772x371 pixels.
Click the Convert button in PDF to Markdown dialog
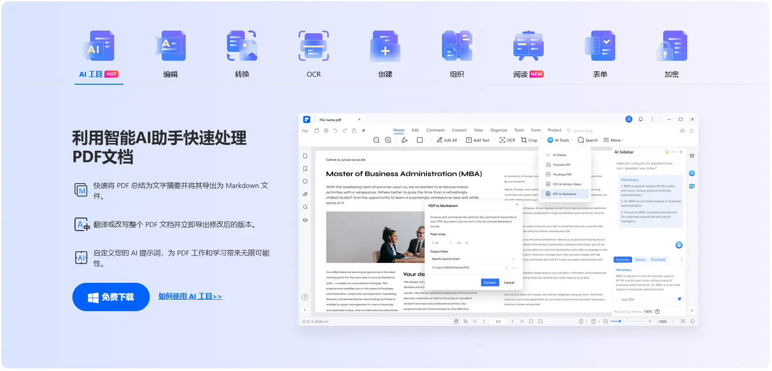[490, 282]
